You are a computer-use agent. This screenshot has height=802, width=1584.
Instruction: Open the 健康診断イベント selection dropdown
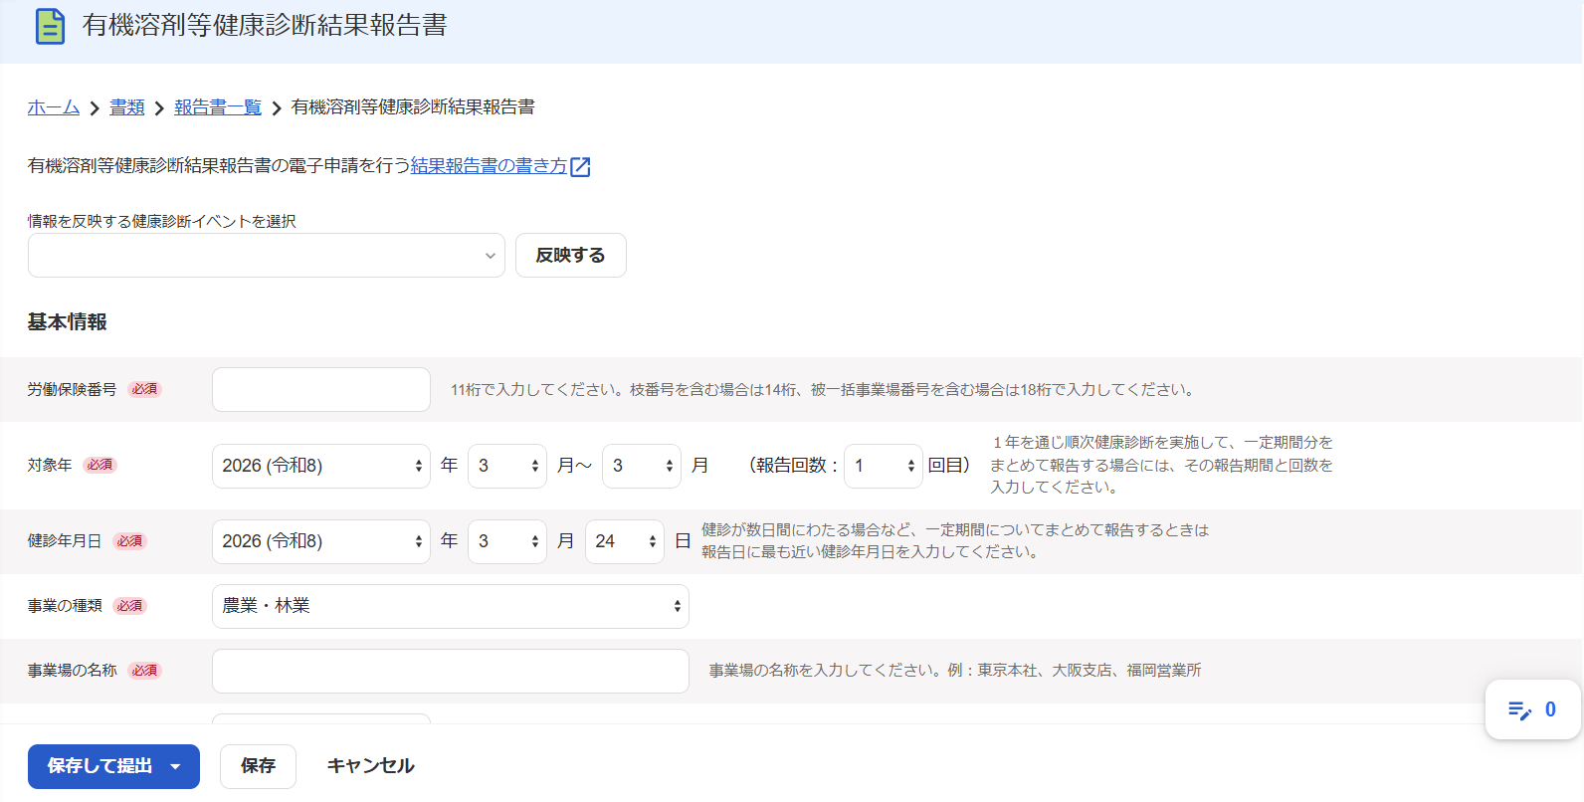click(267, 256)
